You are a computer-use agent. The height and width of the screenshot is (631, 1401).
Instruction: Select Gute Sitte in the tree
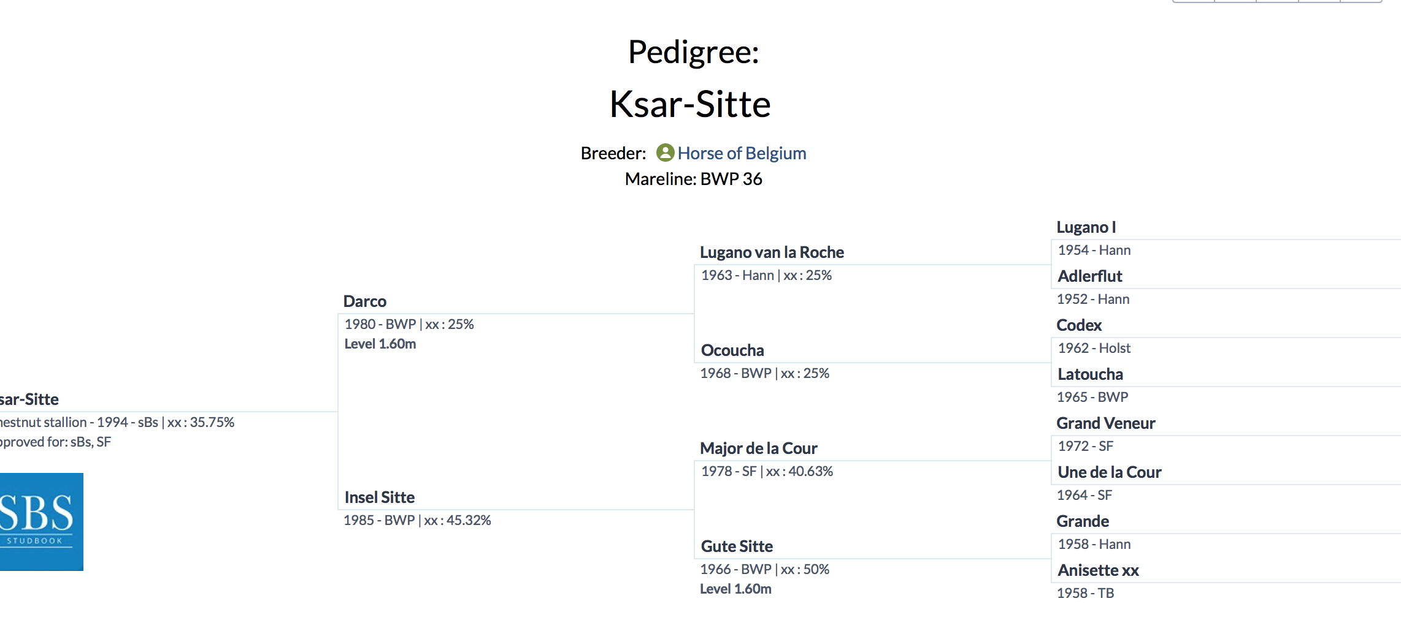coord(737,546)
